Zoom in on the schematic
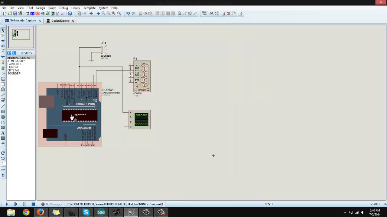The width and height of the screenshot is (387, 217). click(103, 14)
